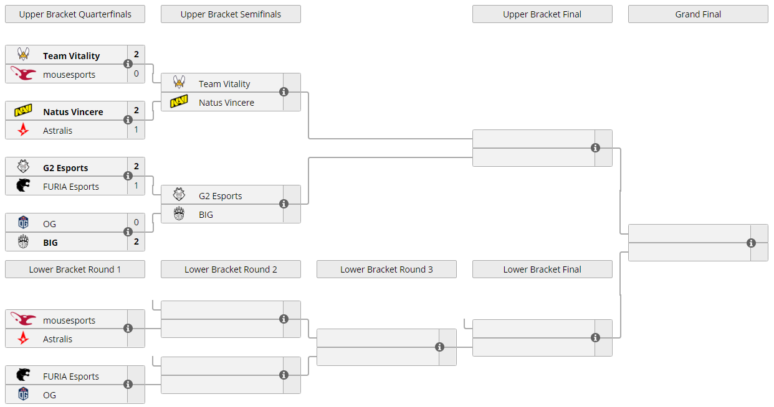The width and height of the screenshot is (774, 407).
Task: Open info for Natus Vincere vs Astralis quarterfinal
Action: click(x=128, y=120)
